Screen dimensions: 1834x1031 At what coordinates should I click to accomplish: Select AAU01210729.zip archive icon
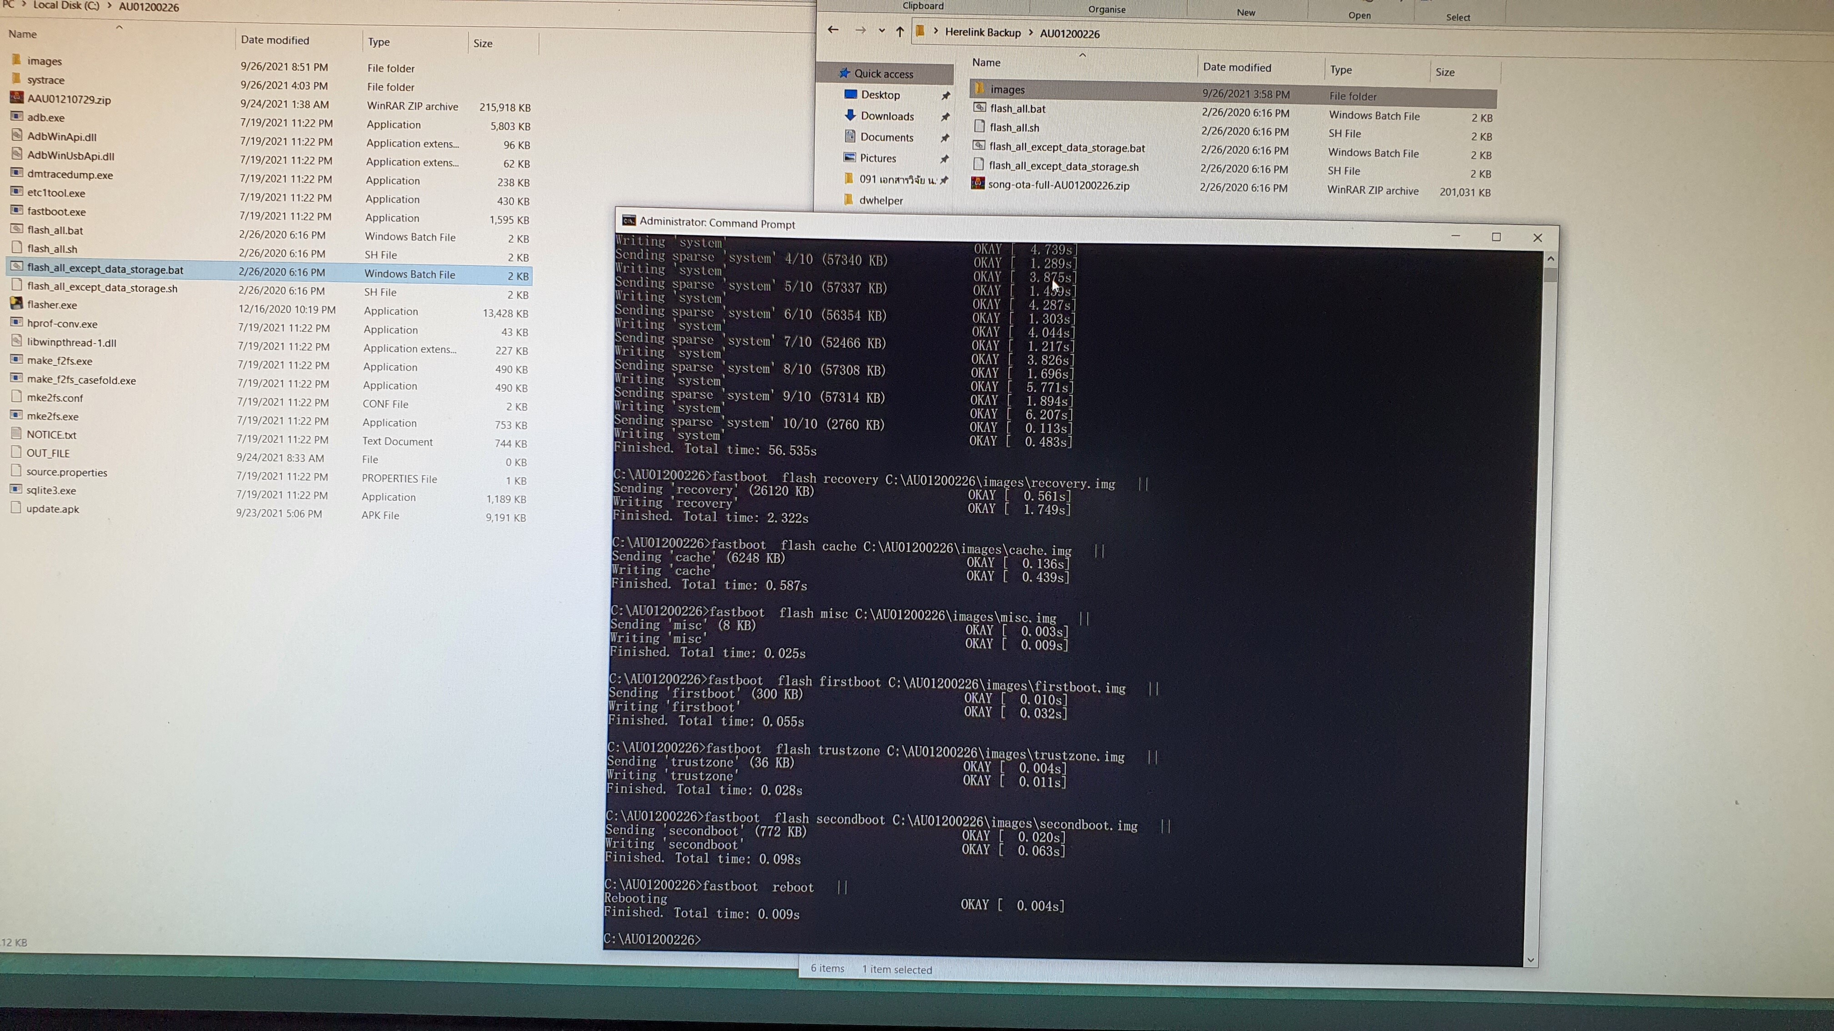(17, 98)
